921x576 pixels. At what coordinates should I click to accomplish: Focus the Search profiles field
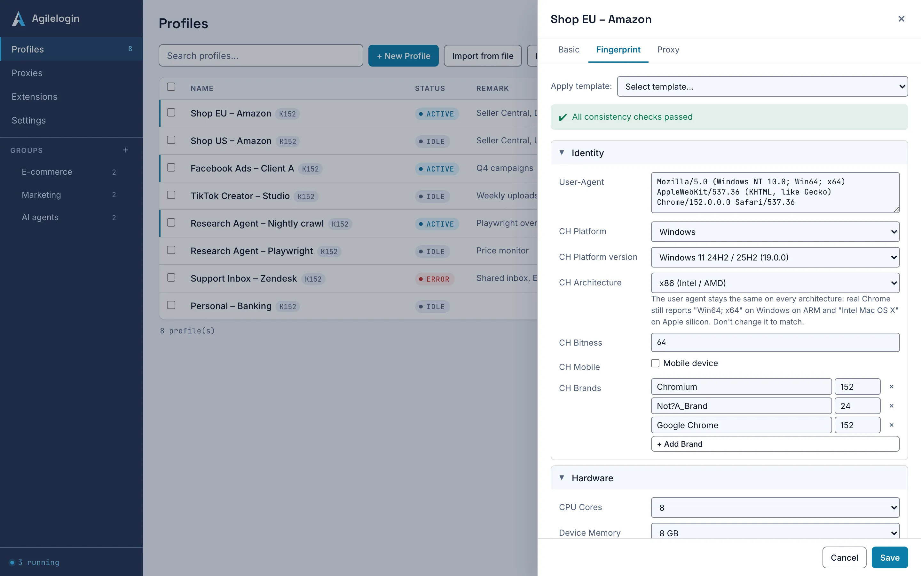[x=261, y=56]
